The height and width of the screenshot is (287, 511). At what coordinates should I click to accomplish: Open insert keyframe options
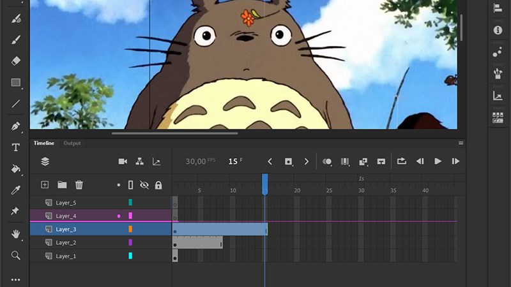289,161
